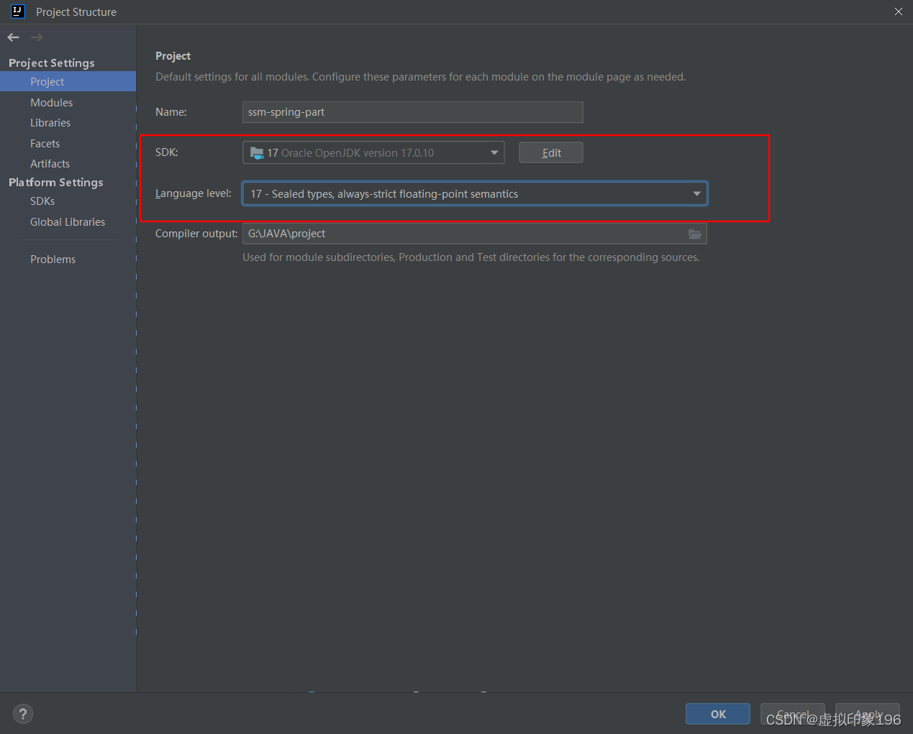This screenshot has width=913, height=734.
Task: Click the back navigation arrow
Action: click(x=12, y=37)
